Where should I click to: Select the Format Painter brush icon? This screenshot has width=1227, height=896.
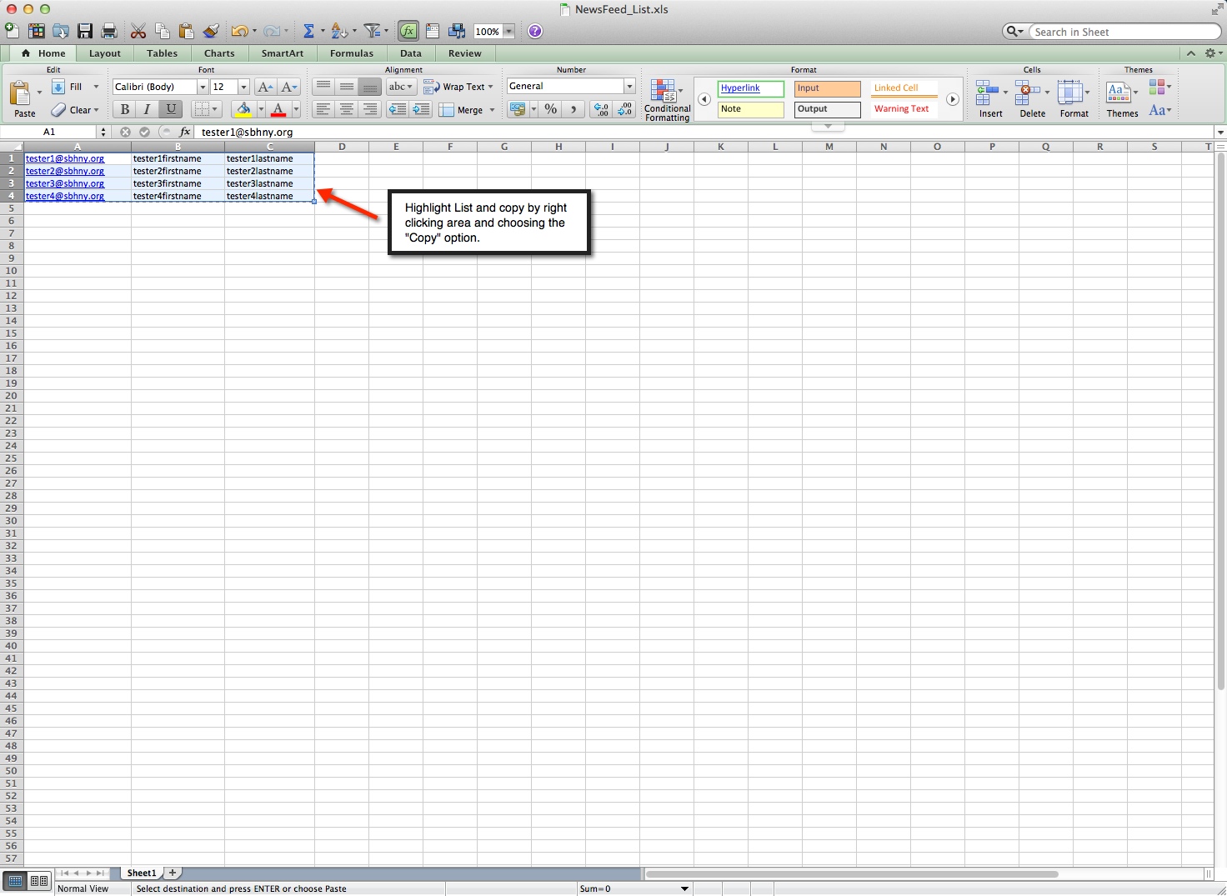[x=211, y=32]
